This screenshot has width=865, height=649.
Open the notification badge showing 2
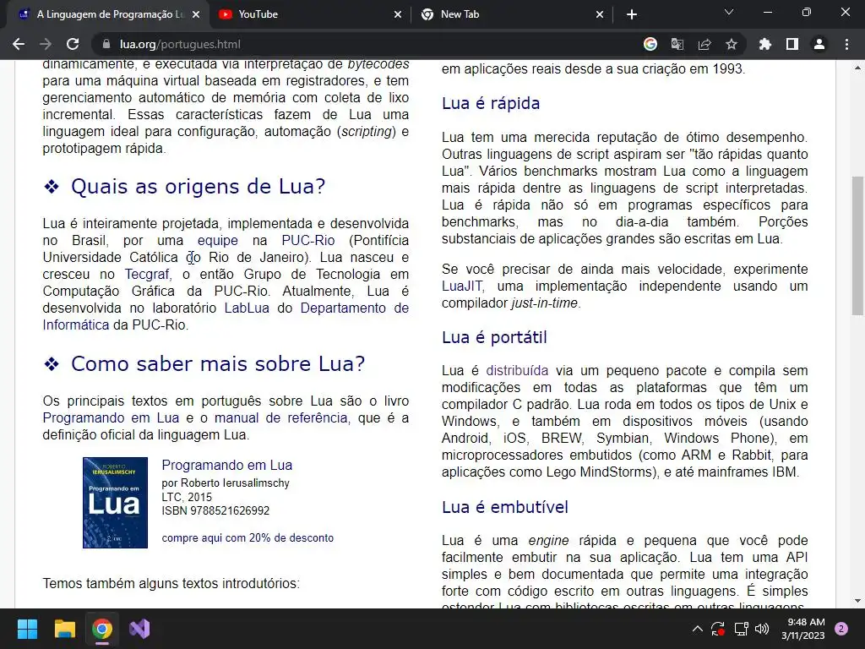tap(842, 629)
